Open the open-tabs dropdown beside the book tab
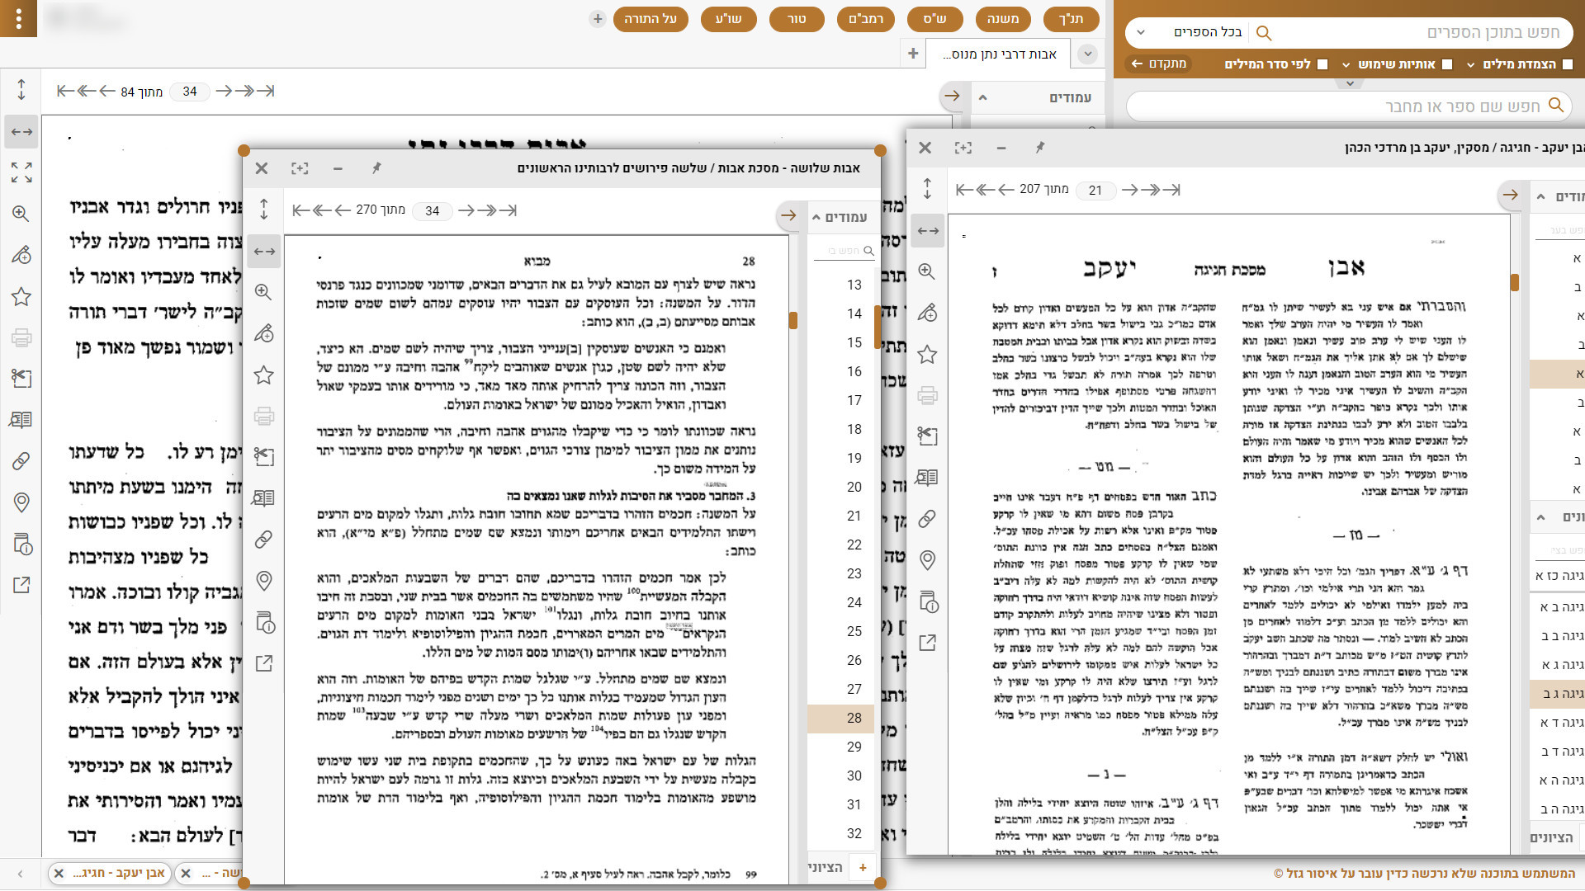This screenshot has height=891, width=1585. tap(1088, 54)
